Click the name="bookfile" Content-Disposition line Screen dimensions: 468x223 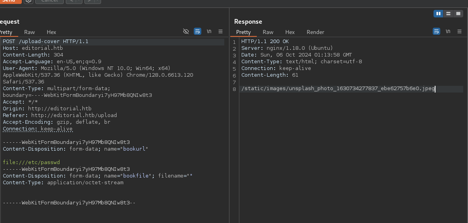(97, 176)
